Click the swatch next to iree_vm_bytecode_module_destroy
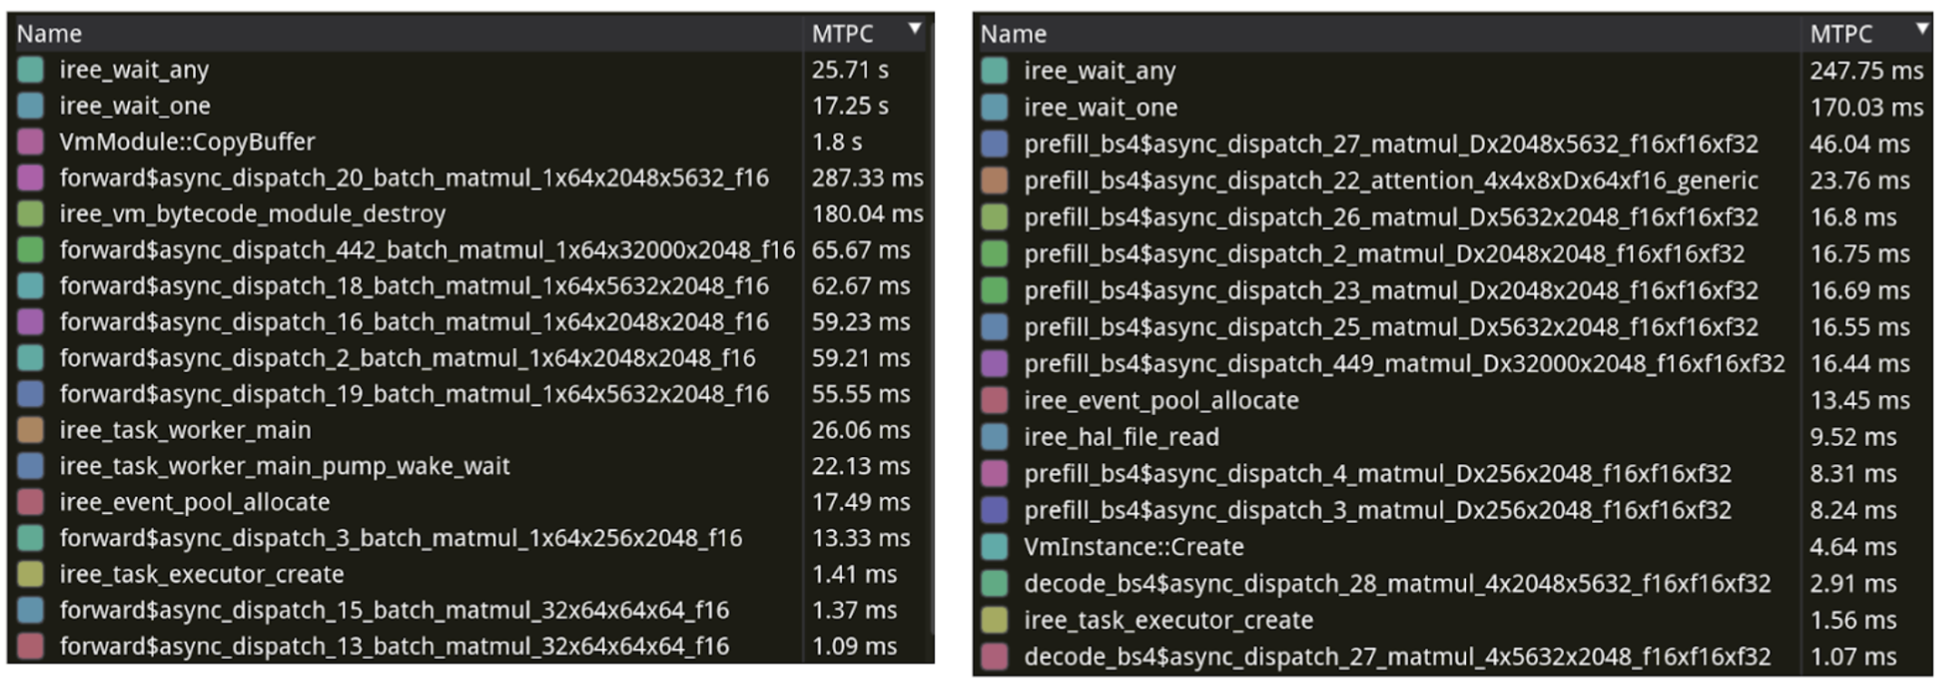 click(30, 214)
